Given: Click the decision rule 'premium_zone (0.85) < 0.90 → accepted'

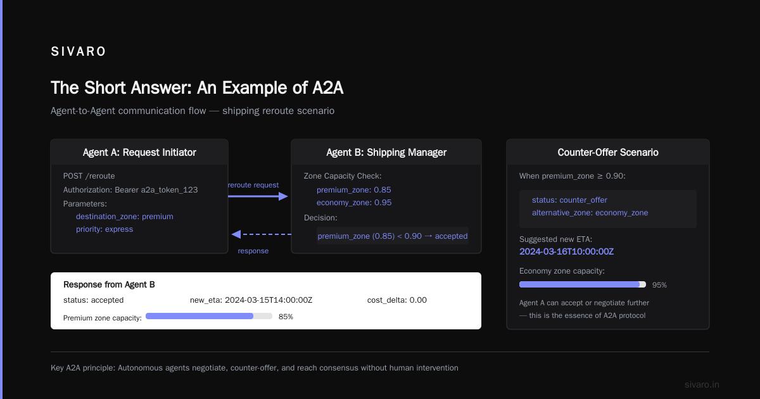Looking at the screenshot, I should tap(393, 236).
